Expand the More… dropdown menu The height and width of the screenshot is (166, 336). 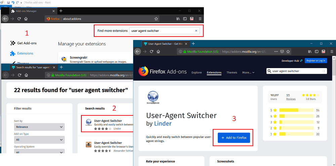pyautogui.click(x=248, y=72)
